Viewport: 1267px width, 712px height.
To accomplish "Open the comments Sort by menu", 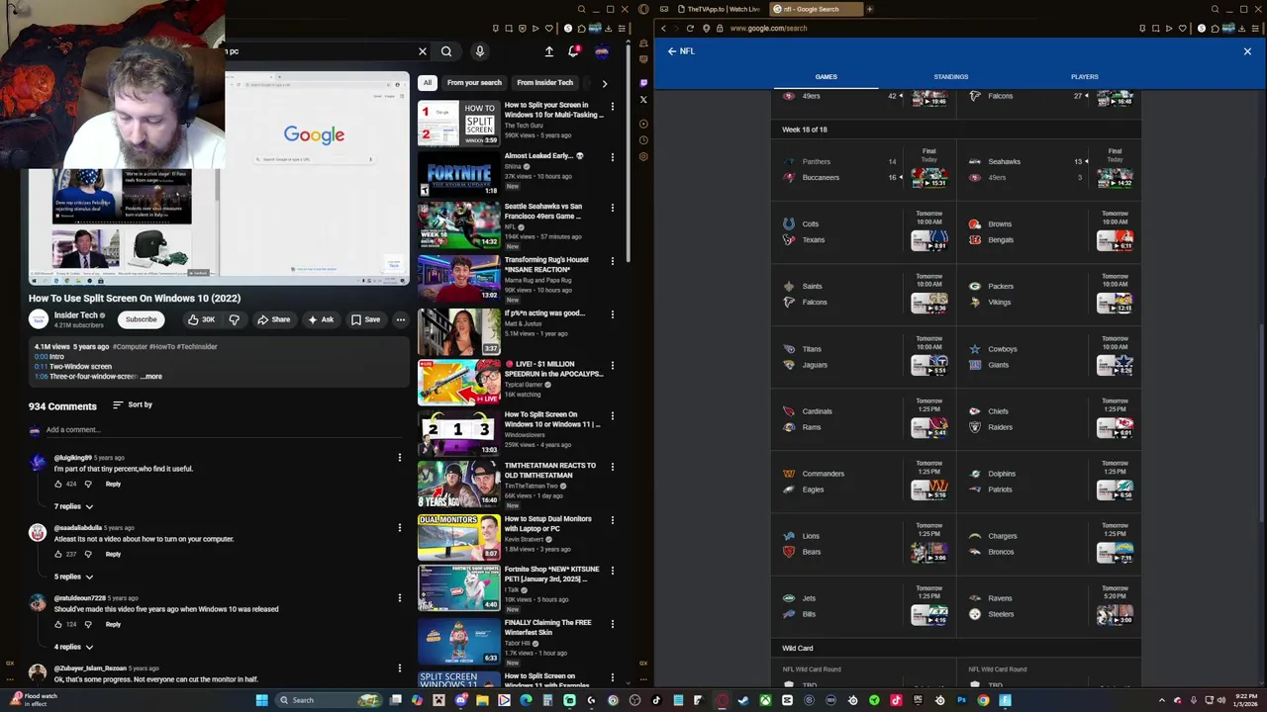I will [x=133, y=404].
